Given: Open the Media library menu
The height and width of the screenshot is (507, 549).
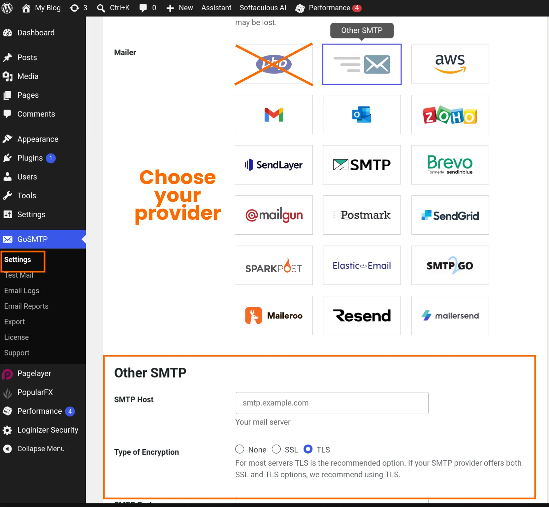Looking at the screenshot, I should point(43,76).
